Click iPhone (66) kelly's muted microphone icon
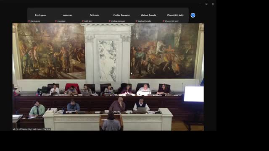The width and height of the screenshot is (269, 151). (x=164, y=21)
